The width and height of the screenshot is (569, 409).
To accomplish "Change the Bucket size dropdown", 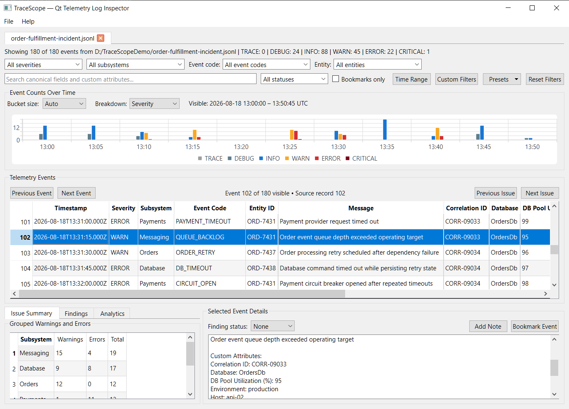I will click(64, 104).
